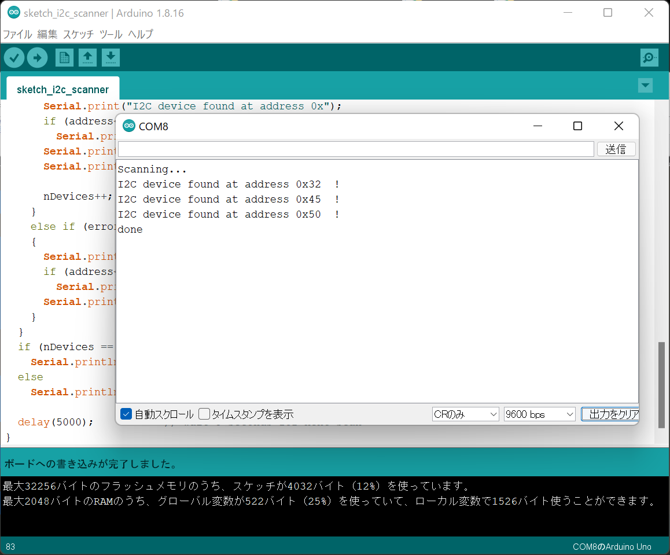Minimize the COM8 window
670x555 pixels.
538,126
